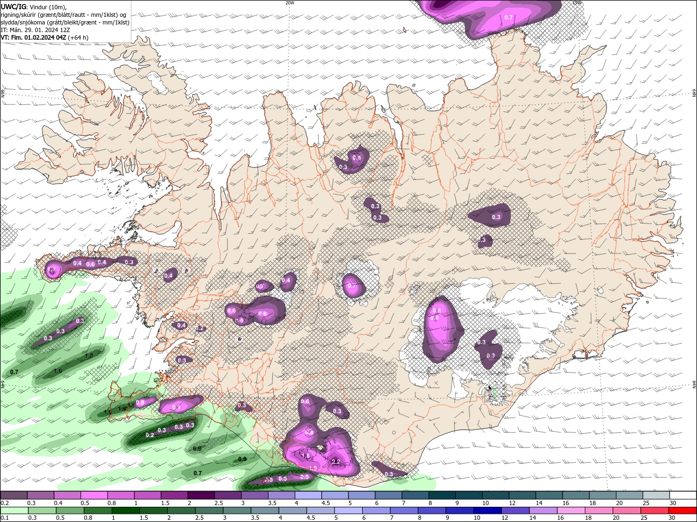697x522 pixels.
Task: Click the "rigning/skúrir" legend description line
Action: (64, 15)
